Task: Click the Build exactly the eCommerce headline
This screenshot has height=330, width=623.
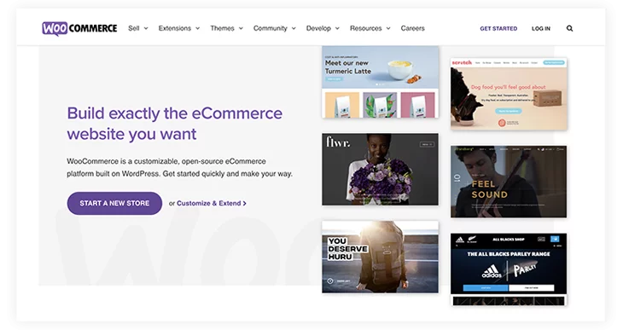Action: 174,124
